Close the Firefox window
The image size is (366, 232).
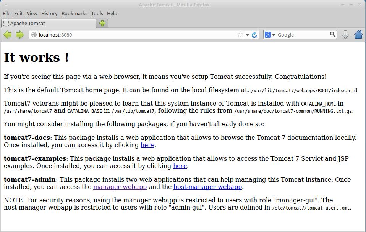[360, 5]
